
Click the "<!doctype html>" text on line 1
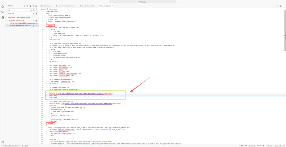click(x=52, y=11)
